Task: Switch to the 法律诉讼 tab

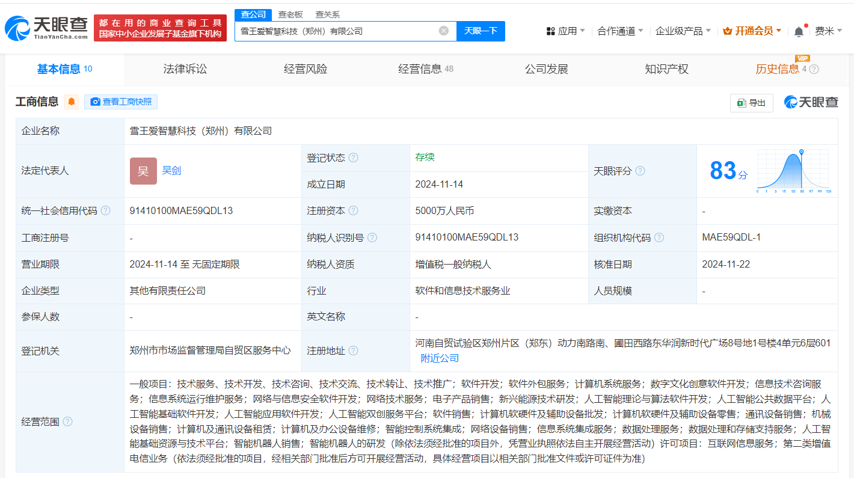Action: point(185,69)
